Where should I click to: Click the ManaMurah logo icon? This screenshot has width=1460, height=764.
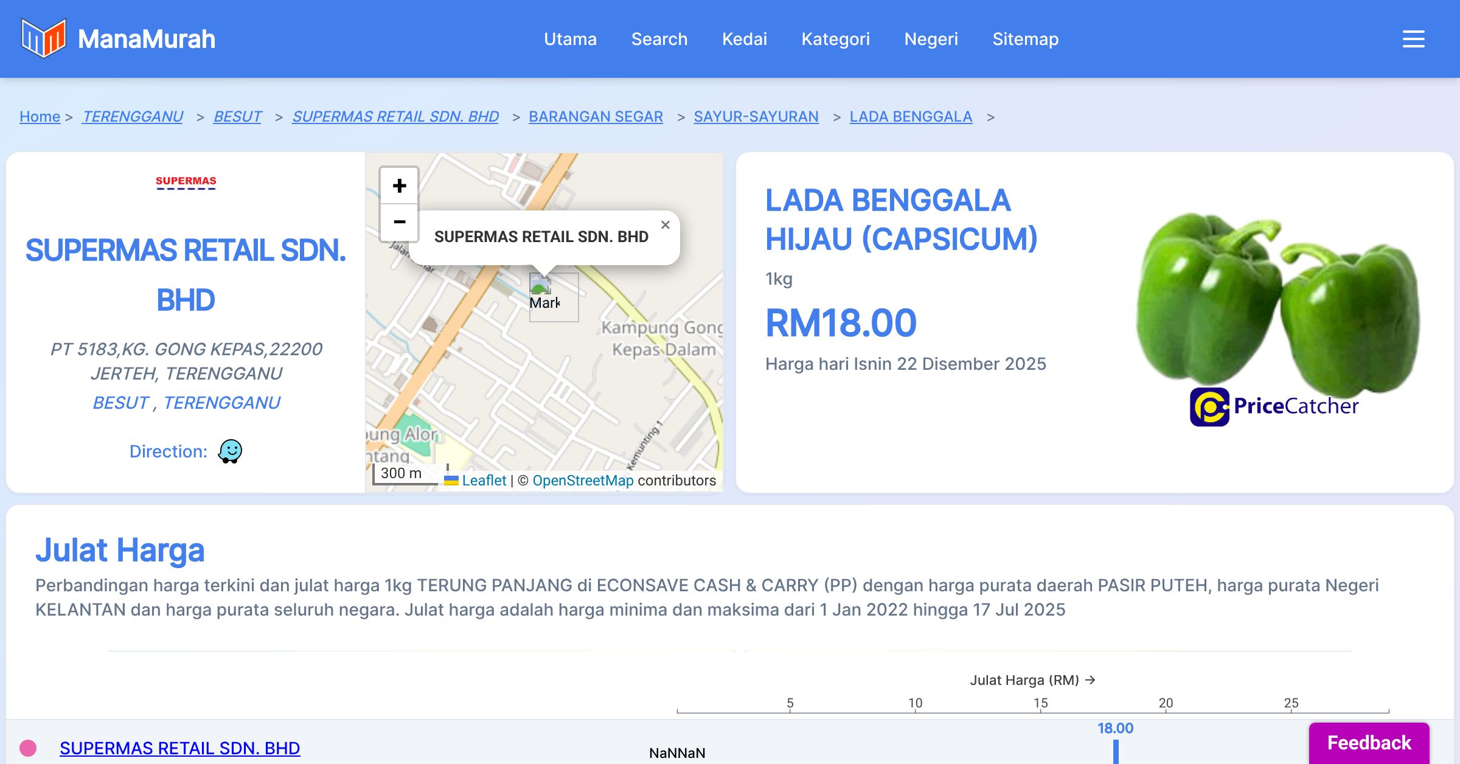click(x=43, y=38)
